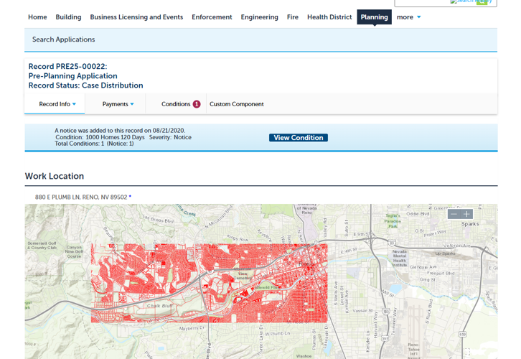Open the Home tab
Viewport: 521px width, 359px height.
pyautogui.click(x=37, y=17)
